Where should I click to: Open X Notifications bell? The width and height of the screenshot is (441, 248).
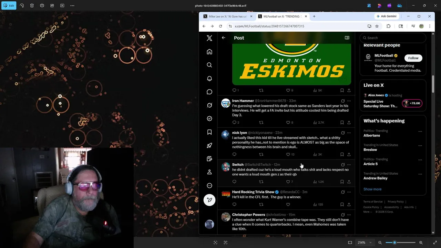coord(209,79)
